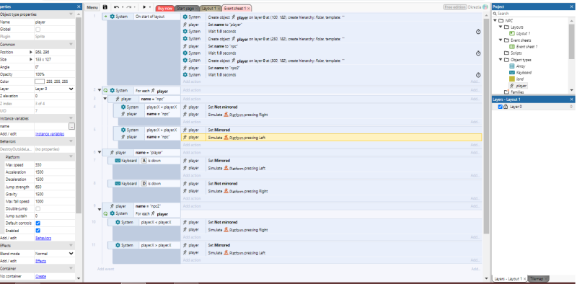Click Keyboard icon in A is down condition

(x=118, y=161)
